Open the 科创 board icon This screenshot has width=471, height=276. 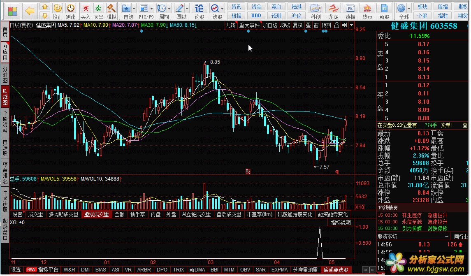(316, 12)
